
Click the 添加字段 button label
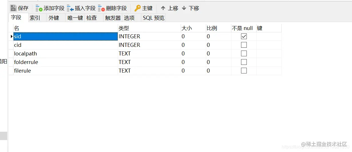click(x=54, y=8)
